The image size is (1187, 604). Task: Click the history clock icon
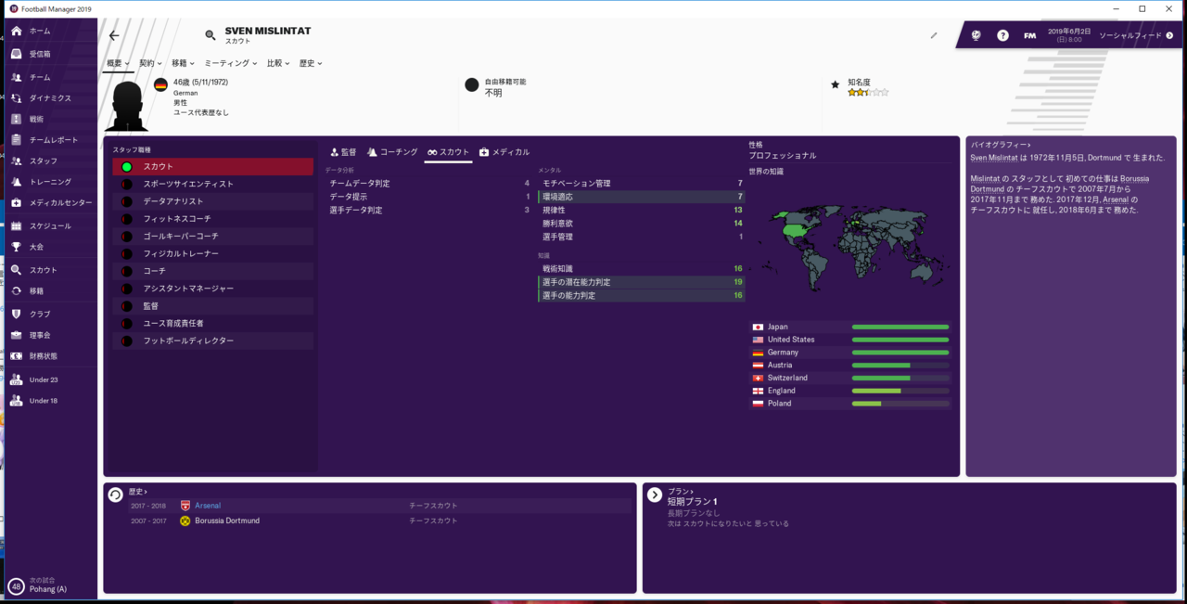coord(115,495)
